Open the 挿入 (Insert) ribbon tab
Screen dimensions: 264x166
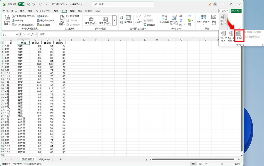point(22,11)
